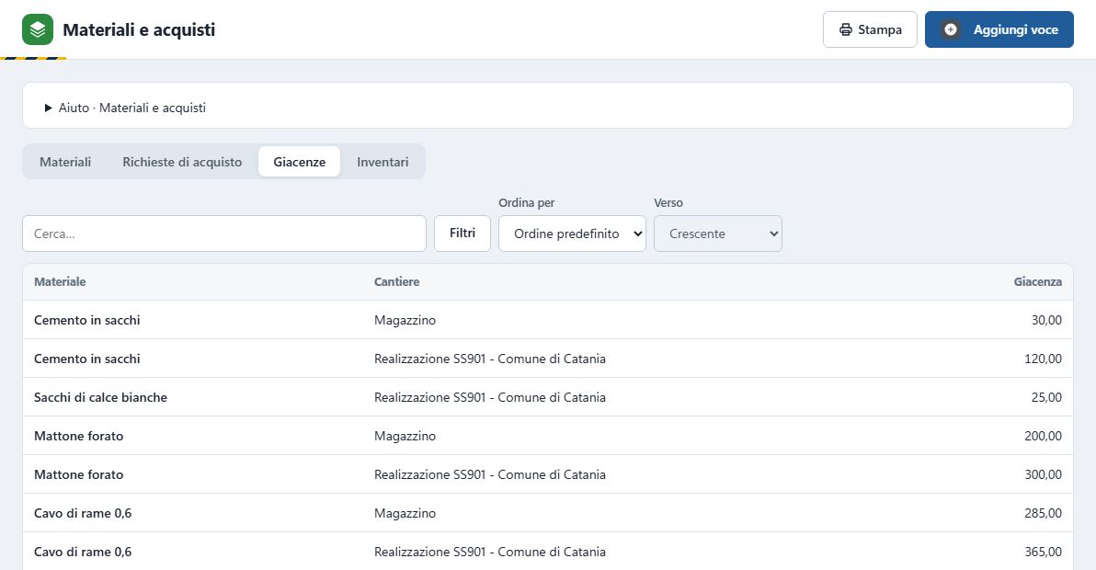
Task: Select Cemento in sacchi Magazzino row
Action: click(x=548, y=320)
